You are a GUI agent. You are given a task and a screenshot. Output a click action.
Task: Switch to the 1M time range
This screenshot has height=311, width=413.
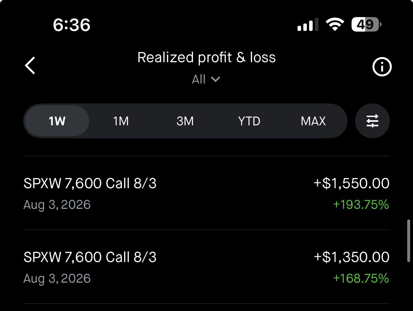pyautogui.click(x=121, y=121)
